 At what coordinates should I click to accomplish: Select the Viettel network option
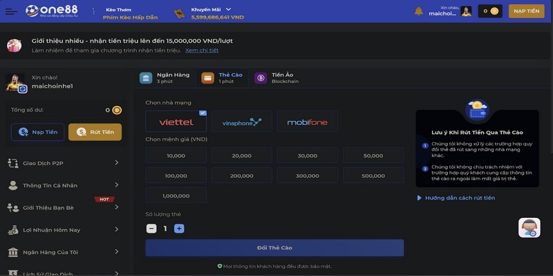click(x=176, y=121)
